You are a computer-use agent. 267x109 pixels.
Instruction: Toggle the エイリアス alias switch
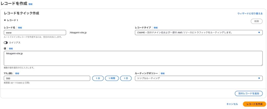(6, 43)
